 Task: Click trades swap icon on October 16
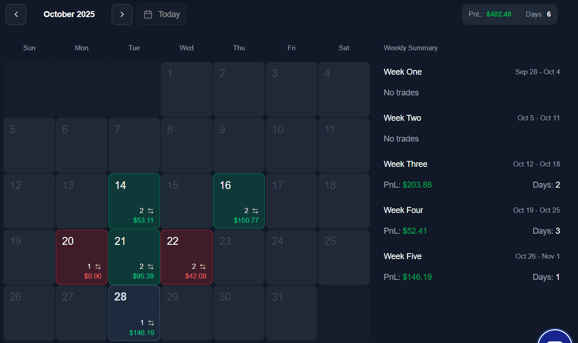point(255,211)
